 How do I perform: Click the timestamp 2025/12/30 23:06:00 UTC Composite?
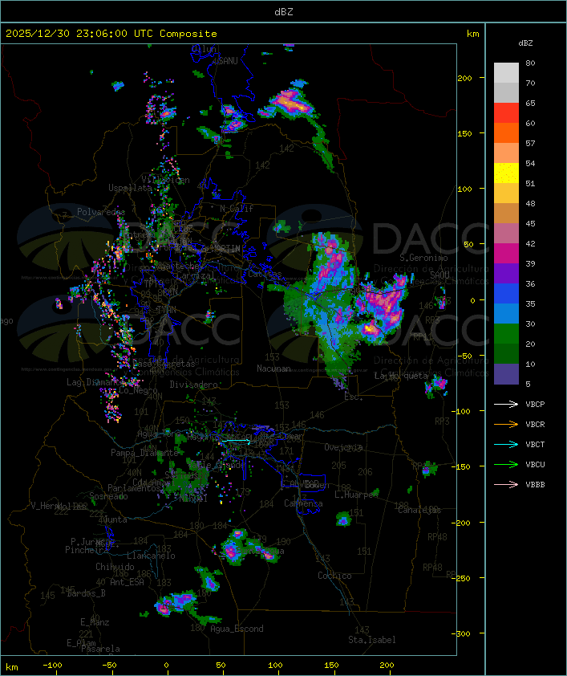click(x=111, y=34)
